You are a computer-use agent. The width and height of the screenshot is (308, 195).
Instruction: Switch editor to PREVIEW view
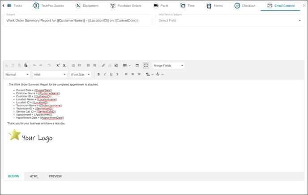pos(55,176)
